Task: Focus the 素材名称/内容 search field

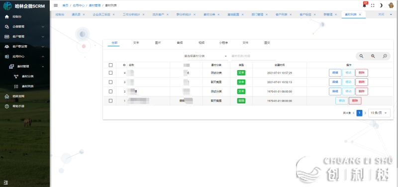Action: point(253,56)
